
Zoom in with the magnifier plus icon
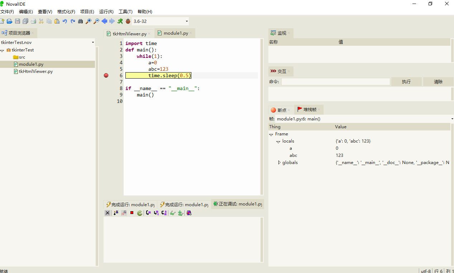(x=89, y=21)
